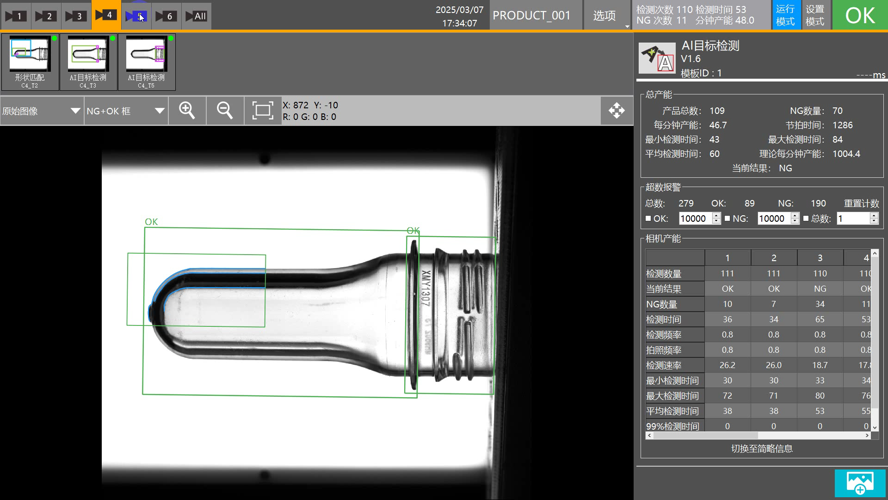
Task: Click the fit-to-window frame icon
Action: point(262,111)
